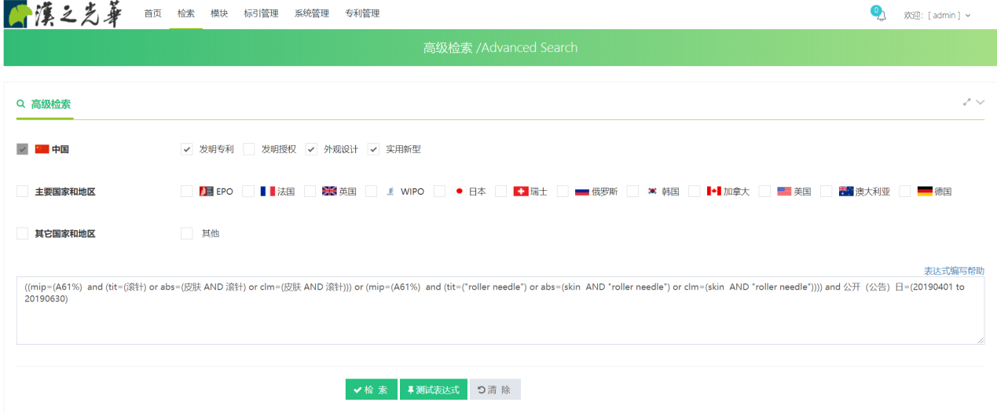Go to the 标引管理 menu
The image size is (997, 413).
[261, 13]
